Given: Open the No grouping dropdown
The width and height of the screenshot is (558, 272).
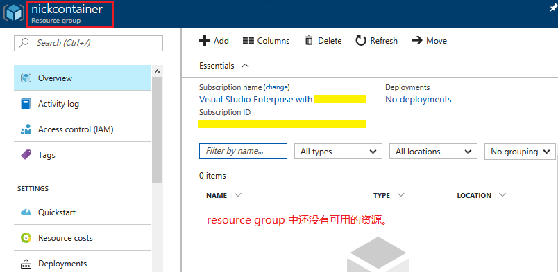Looking at the screenshot, I should click(520, 152).
